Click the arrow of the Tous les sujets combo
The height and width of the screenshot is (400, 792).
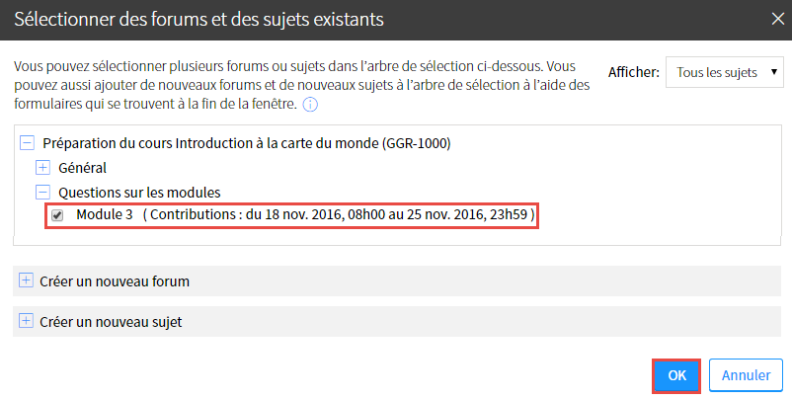[x=773, y=72]
